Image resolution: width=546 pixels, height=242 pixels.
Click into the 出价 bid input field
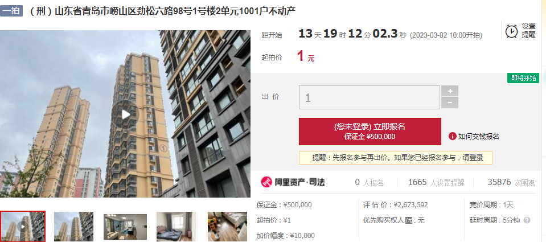pos(370,97)
